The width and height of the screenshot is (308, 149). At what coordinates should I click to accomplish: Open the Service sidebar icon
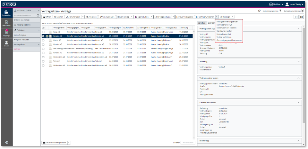click(x=6, y=44)
